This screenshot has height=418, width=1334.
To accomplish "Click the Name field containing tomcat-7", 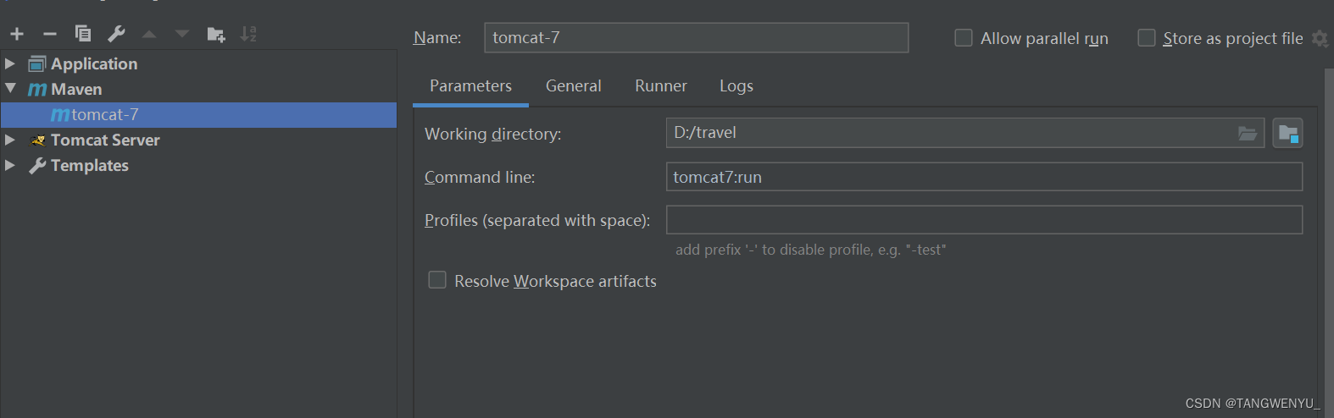I will [x=697, y=38].
